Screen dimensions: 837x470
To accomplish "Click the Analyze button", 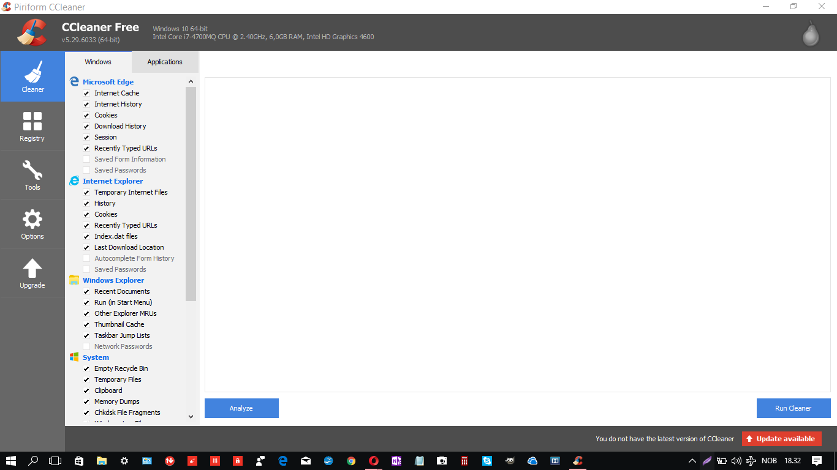I will 241,408.
